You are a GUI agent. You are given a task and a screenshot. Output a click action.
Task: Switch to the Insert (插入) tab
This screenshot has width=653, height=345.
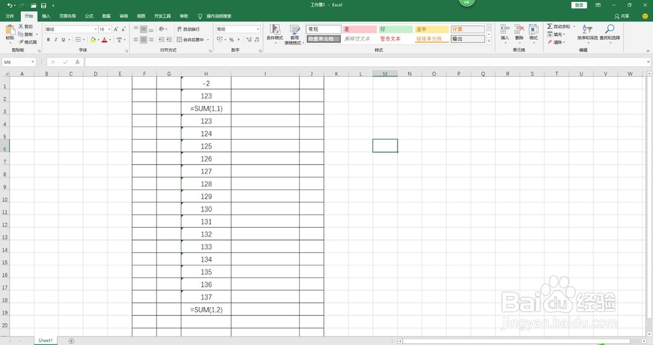46,16
